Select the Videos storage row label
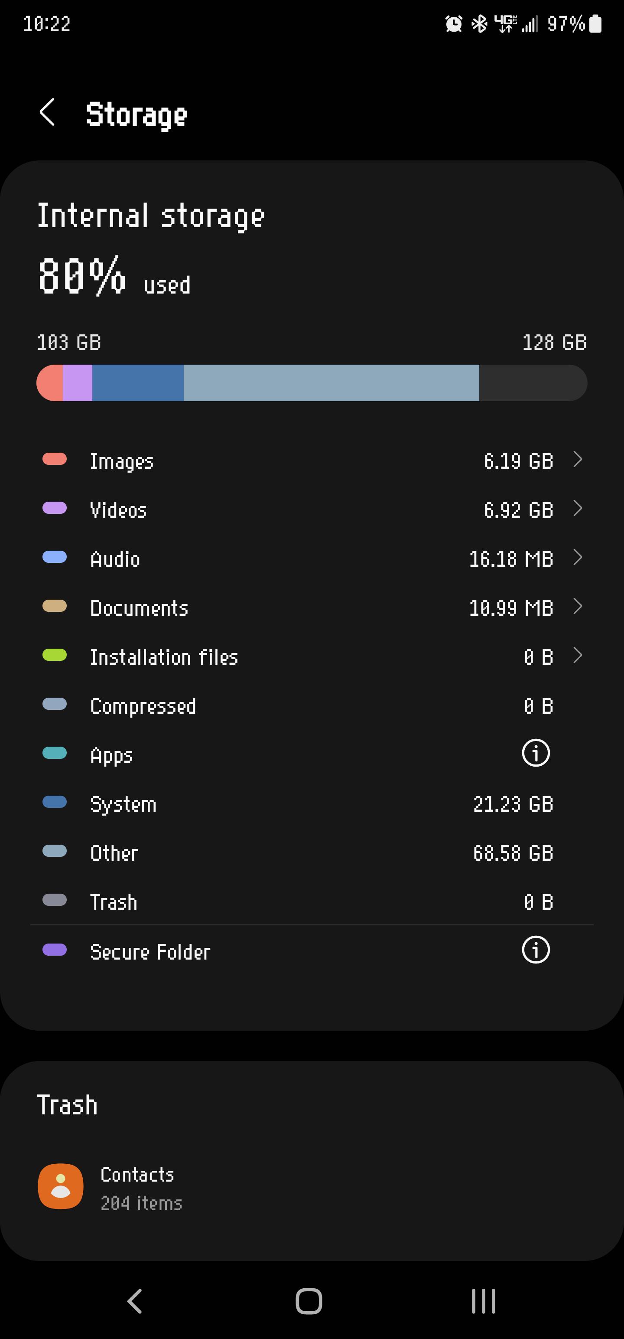 coord(118,510)
